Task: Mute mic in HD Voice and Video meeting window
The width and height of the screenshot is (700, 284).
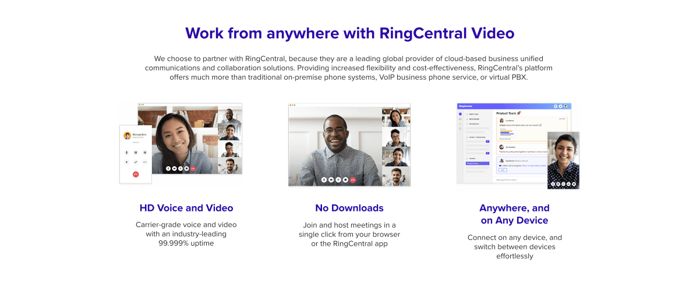Action: click(168, 168)
